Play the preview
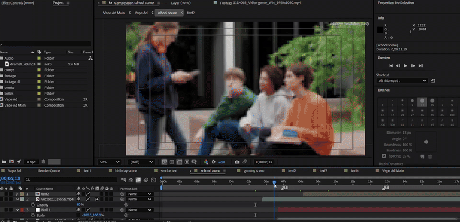 (405, 66)
